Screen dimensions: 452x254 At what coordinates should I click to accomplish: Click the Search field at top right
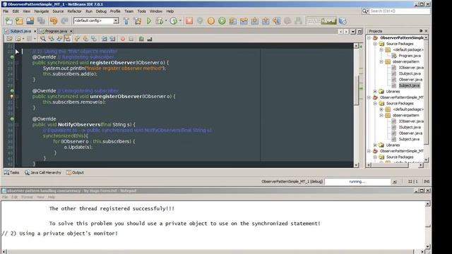[x=400, y=11]
